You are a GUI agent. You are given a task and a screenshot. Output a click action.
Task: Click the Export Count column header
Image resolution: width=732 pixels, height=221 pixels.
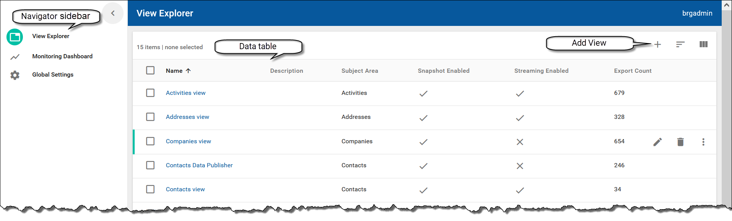pyautogui.click(x=632, y=71)
